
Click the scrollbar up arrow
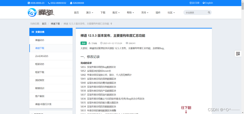[243, 1]
